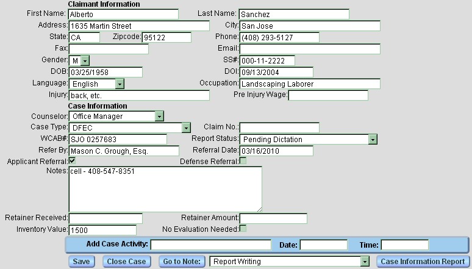The width and height of the screenshot is (472, 269).
Task: Open the Case Information Report
Action: click(x=421, y=262)
